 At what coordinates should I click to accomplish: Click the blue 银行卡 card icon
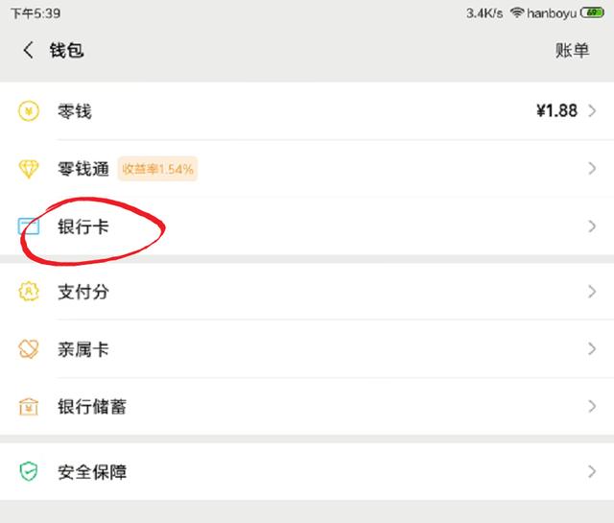[x=29, y=226]
